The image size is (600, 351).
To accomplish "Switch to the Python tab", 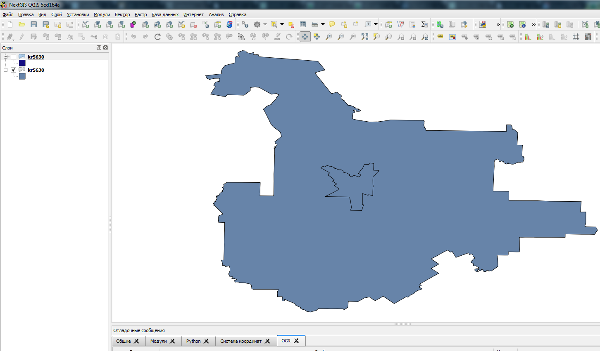I will 194,341.
